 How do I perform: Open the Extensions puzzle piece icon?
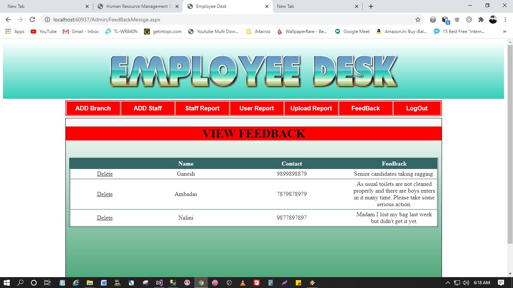click(481, 20)
